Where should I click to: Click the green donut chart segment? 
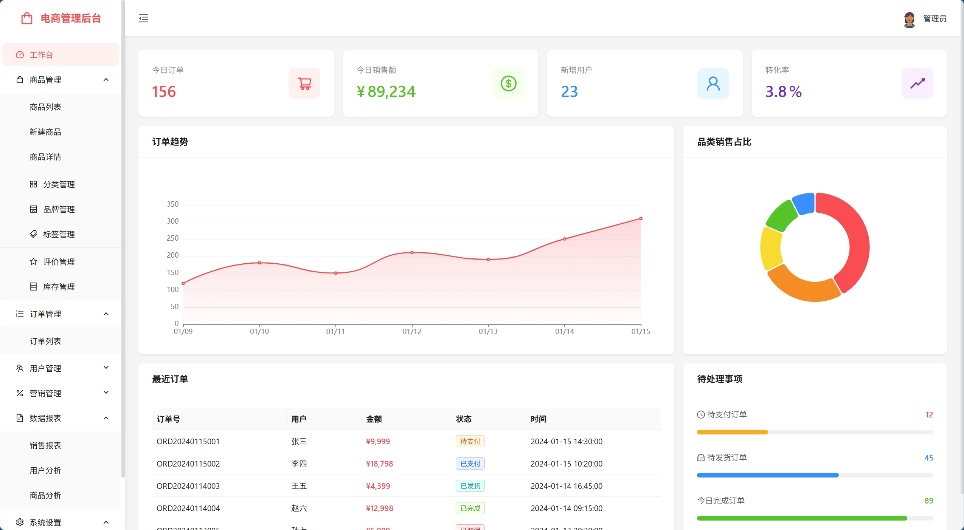782,215
